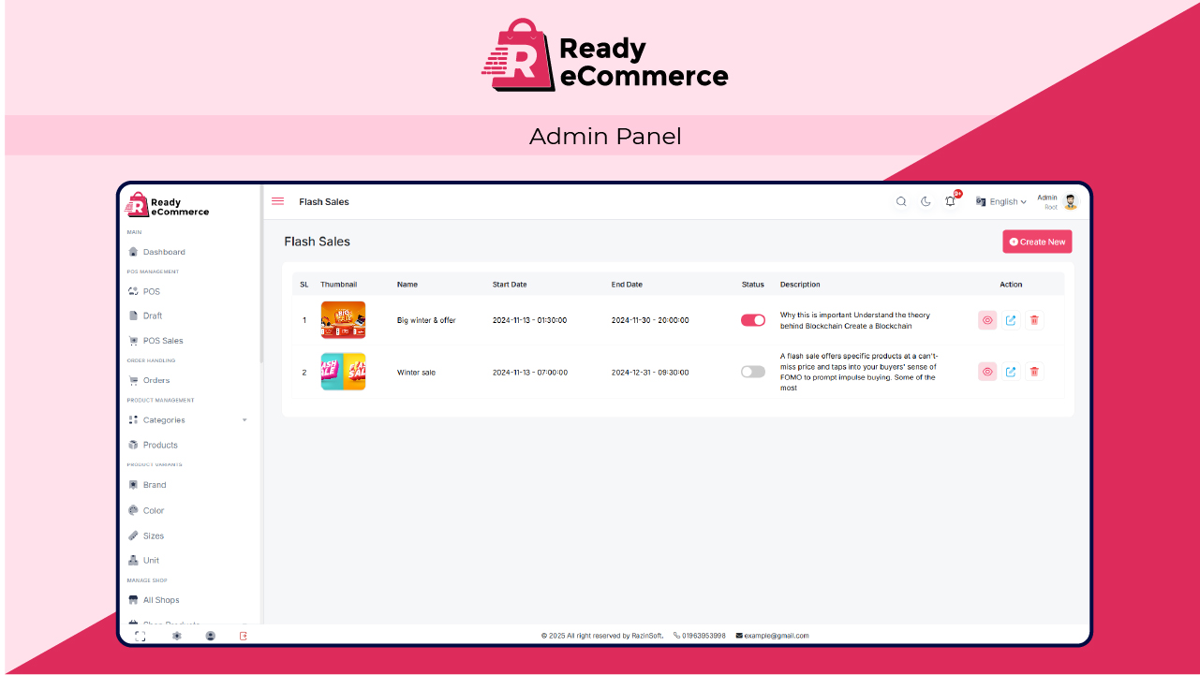This screenshot has height=675, width=1200.
Task: Go to All Shops in the sidebar
Action: click(159, 600)
